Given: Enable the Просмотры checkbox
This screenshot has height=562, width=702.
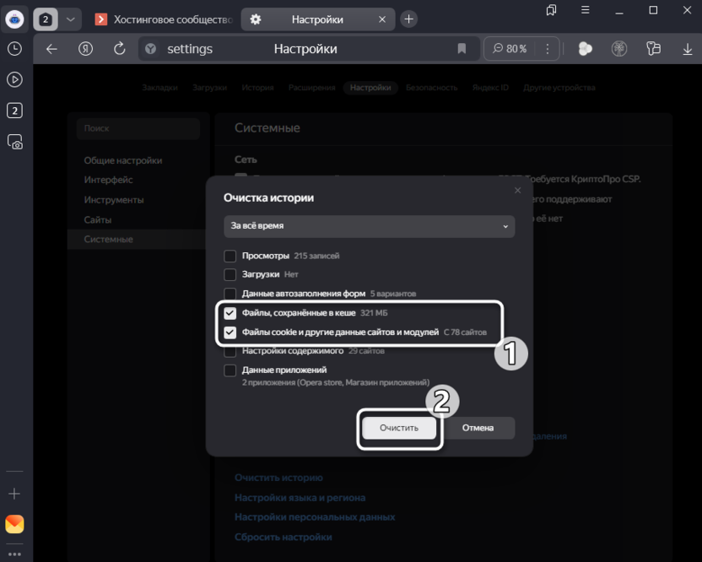Looking at the screenshot, I should click(x=229, y=256).
